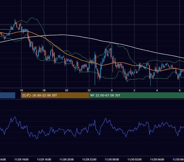Screen dimensions: 184x162
Task: Click the 11/30 04:00 date label
Action: pyautogui.click(x=157, y=159)
